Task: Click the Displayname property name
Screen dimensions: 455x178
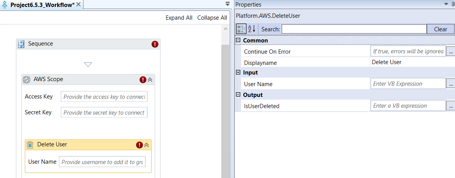Action: pos(260,63)
